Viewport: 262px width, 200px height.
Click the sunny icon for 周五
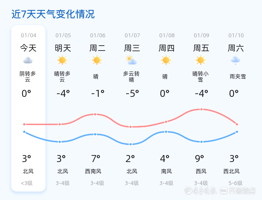201,60
